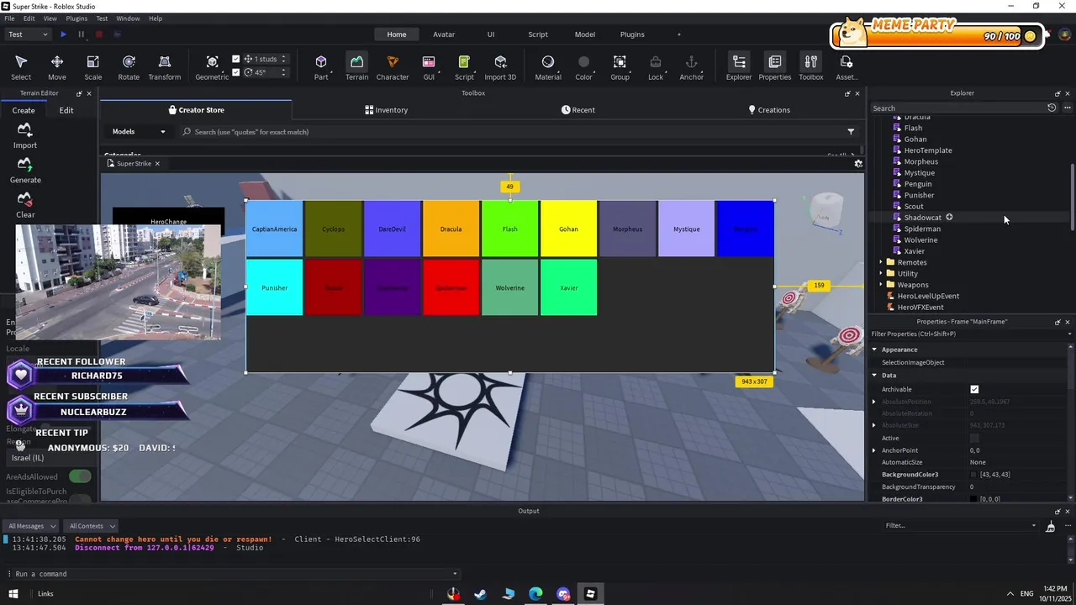Open the Material picker

point(548,67)
